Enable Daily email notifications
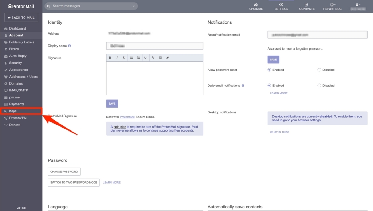373x211 pixels. pyautogui.click(x=269, y=85)
